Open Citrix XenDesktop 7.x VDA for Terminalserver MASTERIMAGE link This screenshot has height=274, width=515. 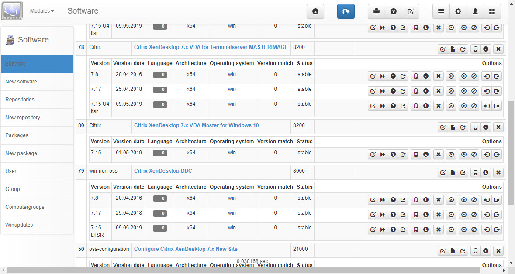[x=211, y=47]
